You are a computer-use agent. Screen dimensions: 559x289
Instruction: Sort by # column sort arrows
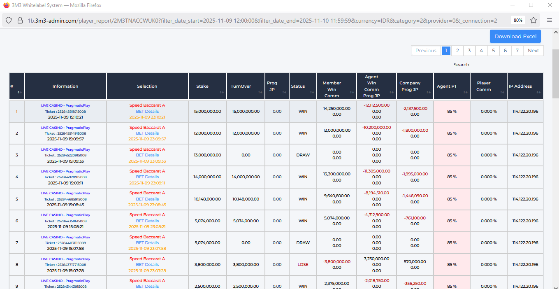tap(20, 92)
